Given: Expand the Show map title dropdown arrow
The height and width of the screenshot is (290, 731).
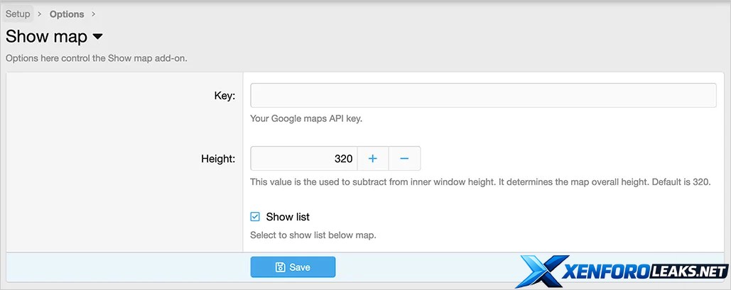Looking at the screenshot, I should pos(98,37).
